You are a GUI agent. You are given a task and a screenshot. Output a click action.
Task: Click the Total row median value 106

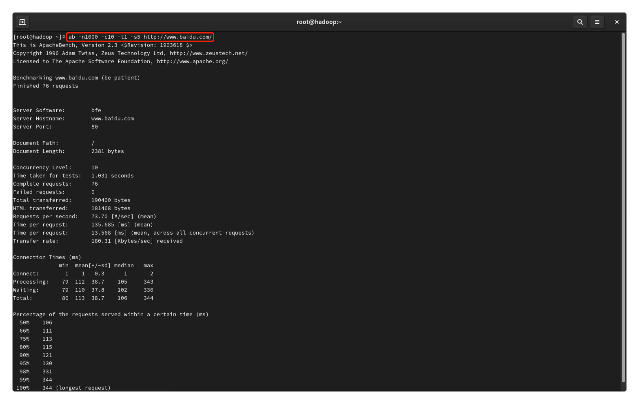click(x=122, y=298)
